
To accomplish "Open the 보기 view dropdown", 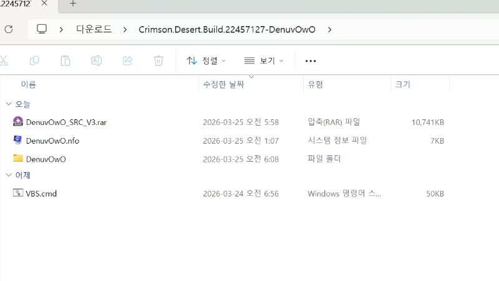I will pyautogui.click(x=263, y=60).
